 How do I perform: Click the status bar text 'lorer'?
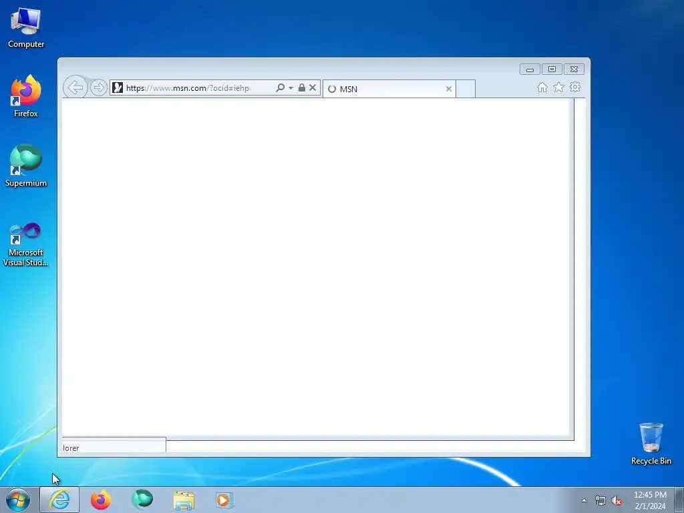pos(71,448)
